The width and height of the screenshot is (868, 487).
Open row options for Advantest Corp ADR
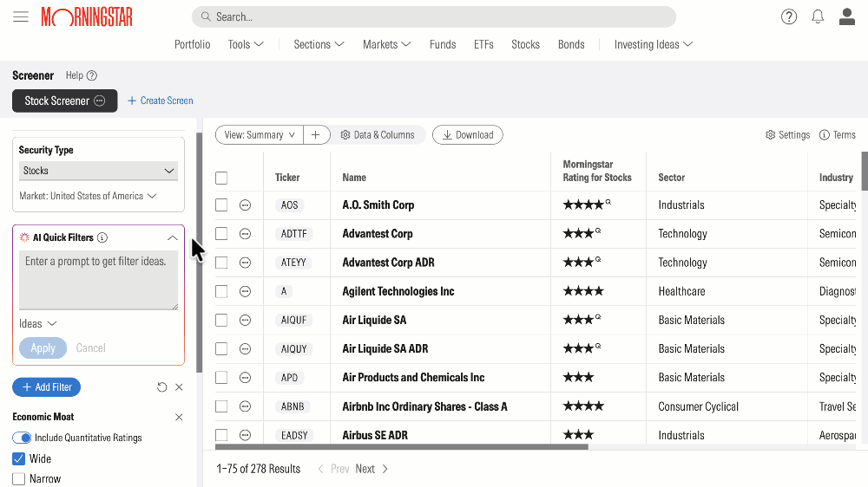pyautogui.click(x=246, y=263)
